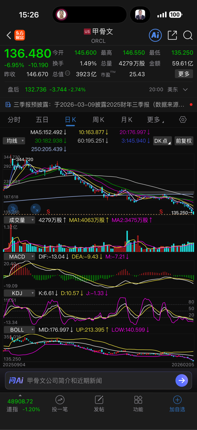Tap red notification dot on notice bar
The width and height of the screenshot is (197, 430).
click(191, 105)
